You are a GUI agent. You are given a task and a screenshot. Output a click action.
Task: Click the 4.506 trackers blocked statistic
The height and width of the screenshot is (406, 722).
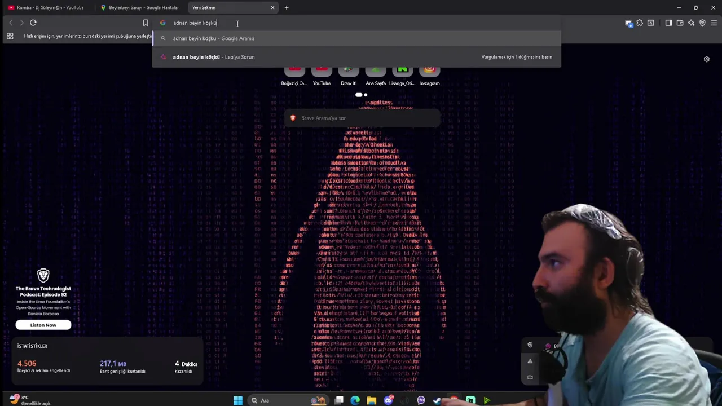click(x=43, y=367)
